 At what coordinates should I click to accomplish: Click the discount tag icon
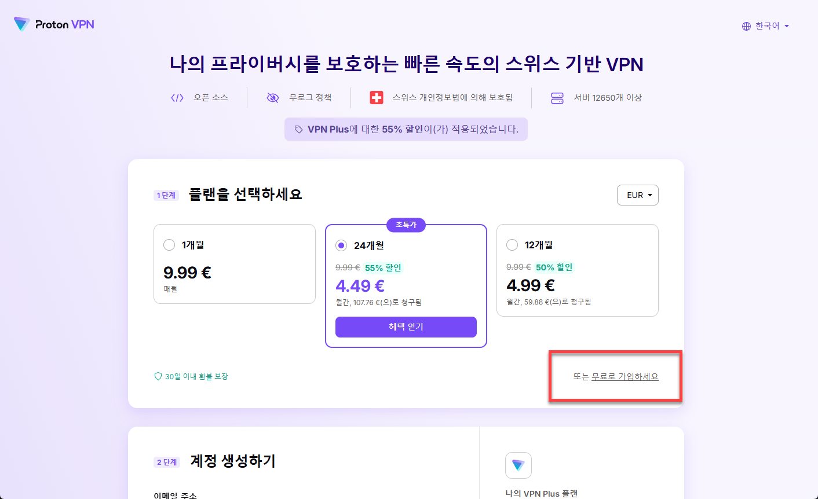(298, 130)
